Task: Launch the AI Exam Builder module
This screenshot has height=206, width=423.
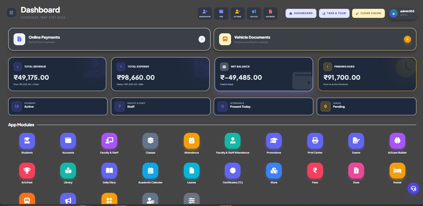Action: point(397,141)
